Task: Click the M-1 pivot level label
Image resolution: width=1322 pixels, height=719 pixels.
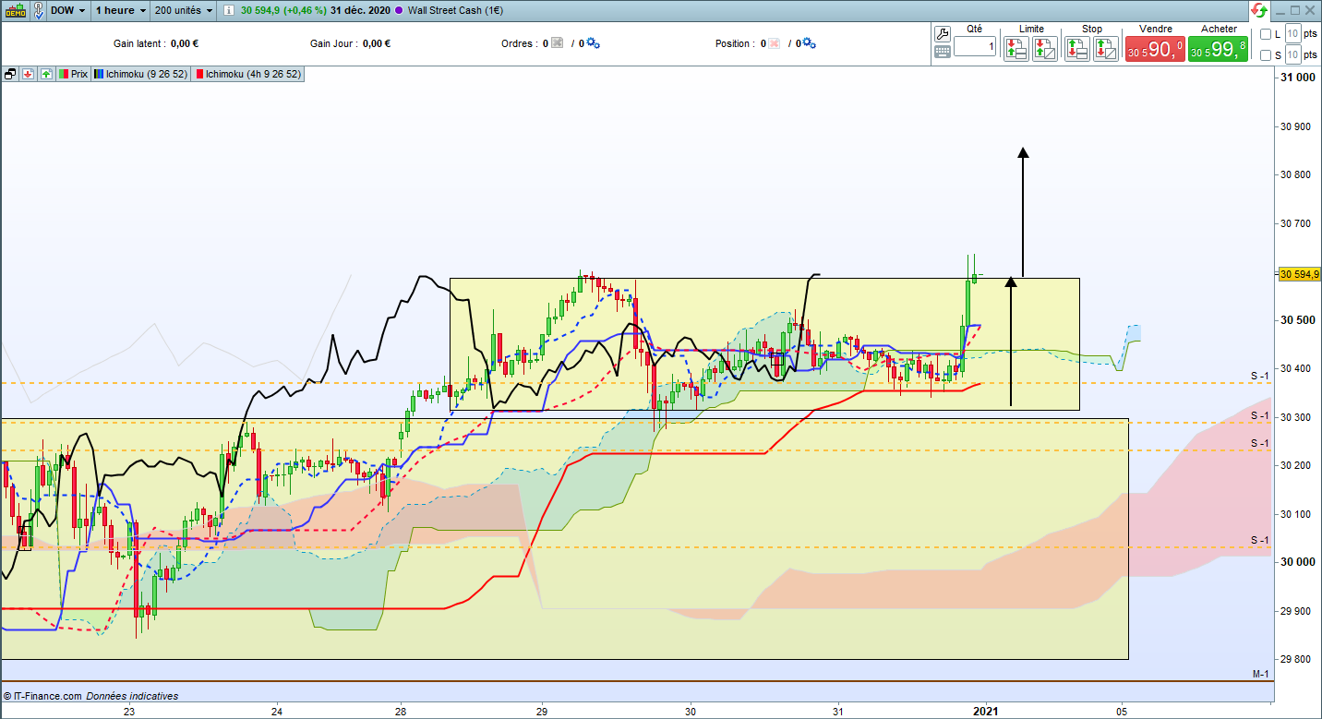Action: (x=1260, y=675)
